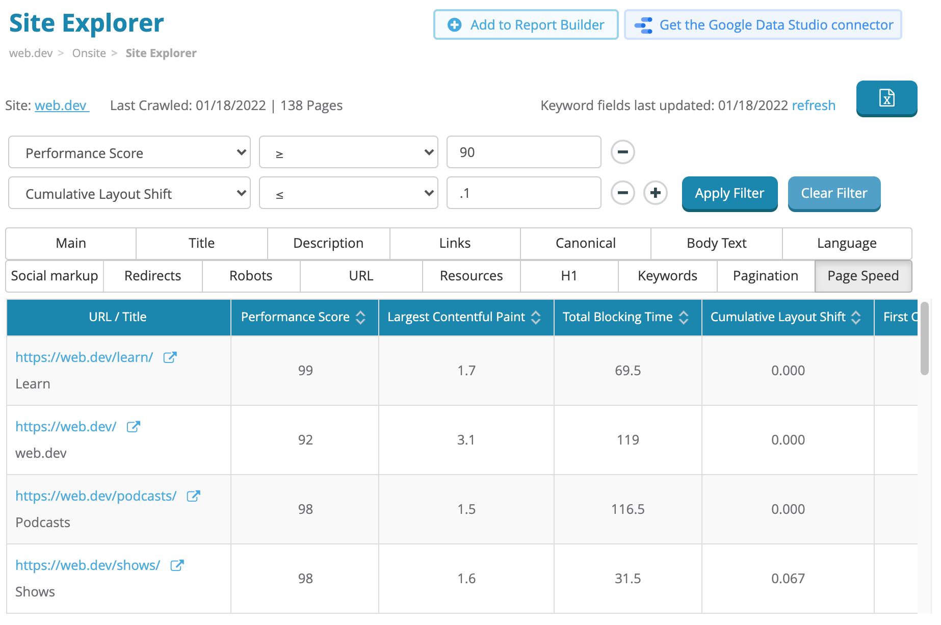This screenshot has width=941, height=625.
Task: Click the table's vertical scrollbar
Action: (x=924, y=338)
